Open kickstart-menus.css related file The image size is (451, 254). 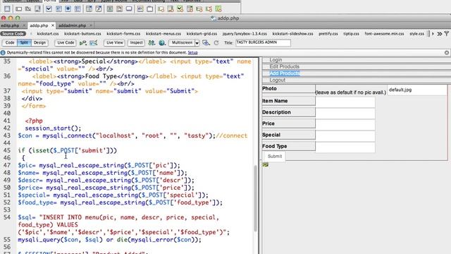[x=163, y=34]
